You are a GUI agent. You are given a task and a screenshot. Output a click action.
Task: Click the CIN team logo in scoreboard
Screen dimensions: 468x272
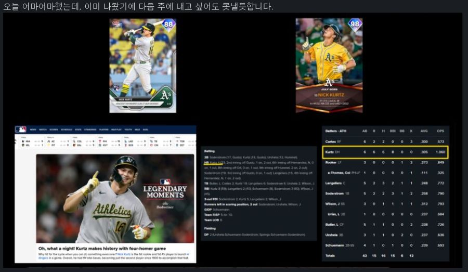pyautogui.click(x=151, y=145)
